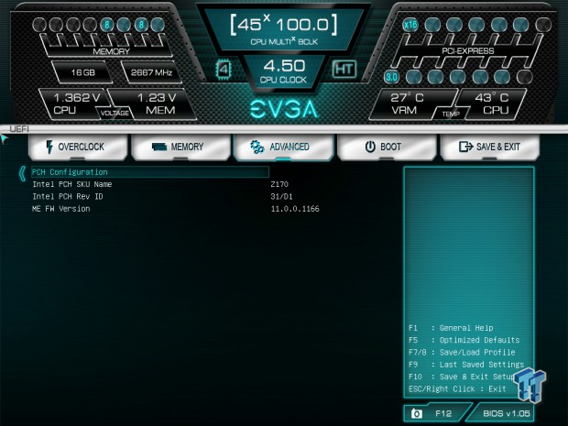Click the Z170 SKU value

[279, 184]
